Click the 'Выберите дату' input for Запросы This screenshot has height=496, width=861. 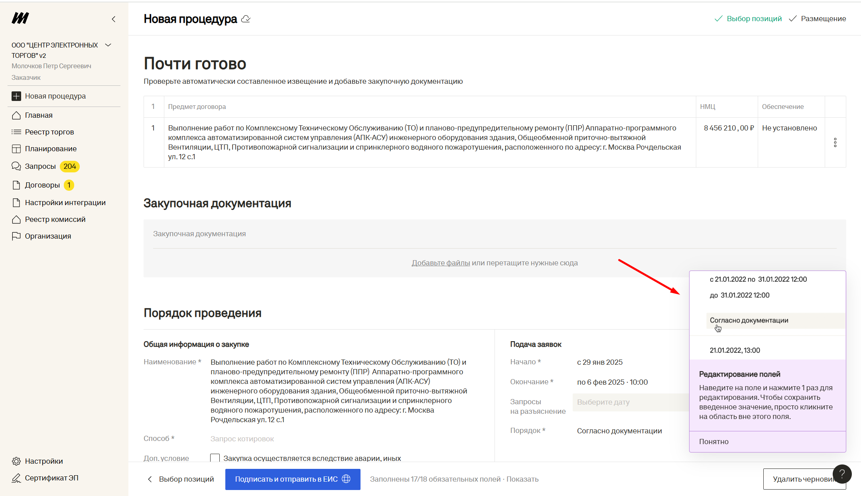pyautogui.click(x=630, y=402)
